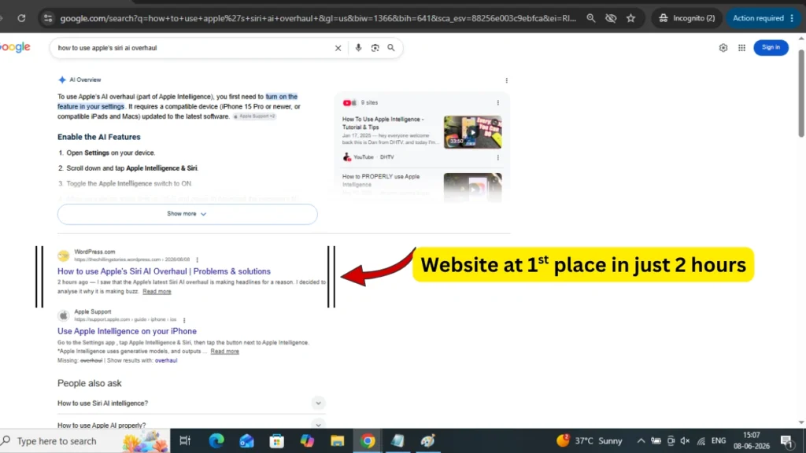This screenshot has height=453, width=806.
Task: Click the zoom magnifier icon in address bar
Action: (x=590, y=18)
